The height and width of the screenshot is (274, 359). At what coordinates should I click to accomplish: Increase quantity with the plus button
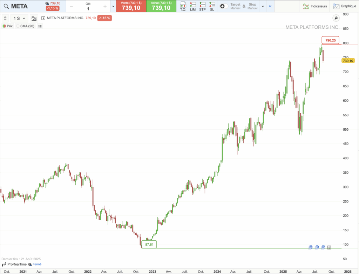pyautogui.click(x=104, y=6)
